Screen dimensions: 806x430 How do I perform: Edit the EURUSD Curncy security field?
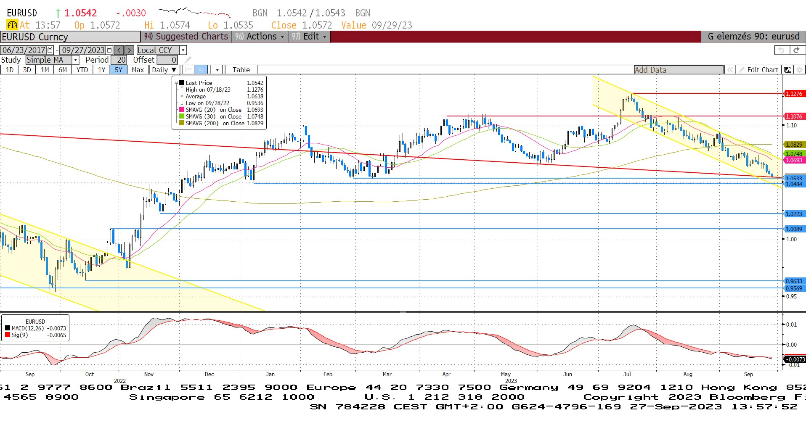tap(70, 37)
